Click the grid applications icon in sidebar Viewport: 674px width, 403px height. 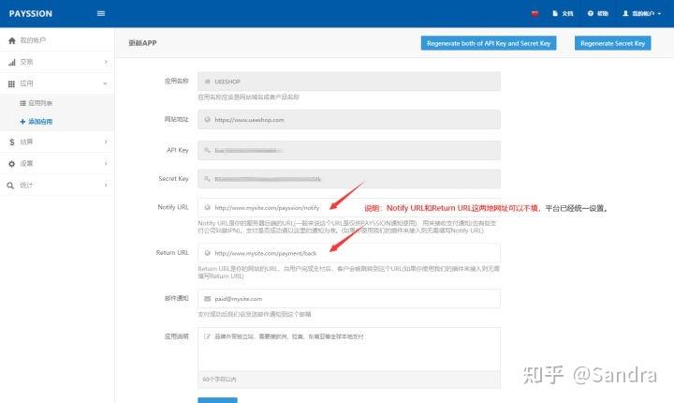[x=11, y=83]
